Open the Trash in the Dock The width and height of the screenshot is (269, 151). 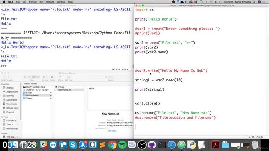[x=255, y=145]
